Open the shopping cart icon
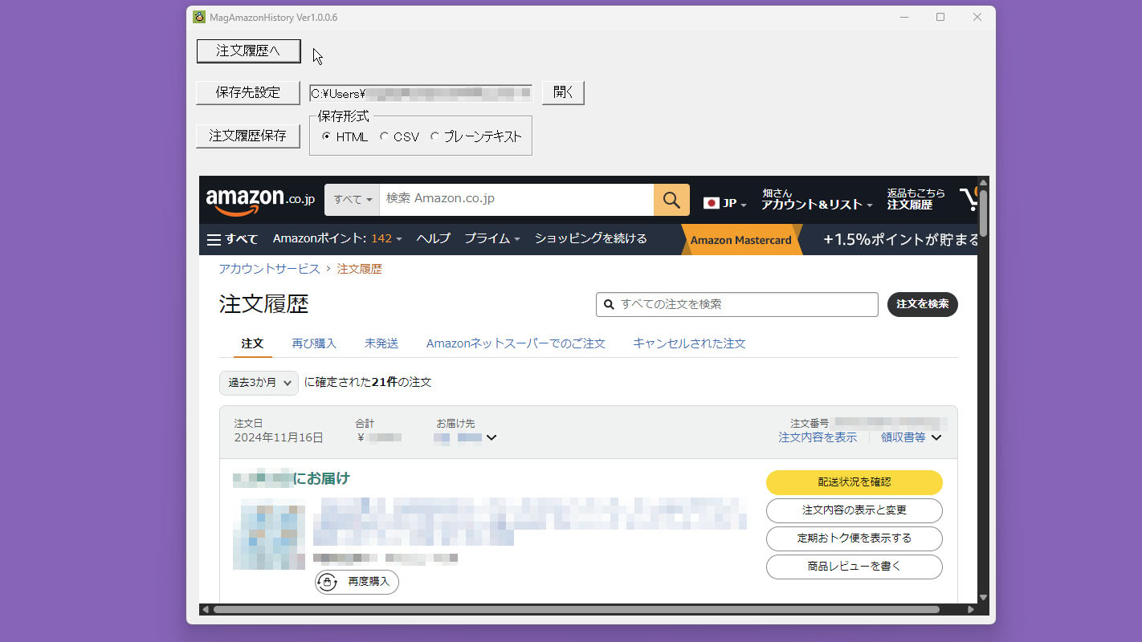 point(969,199)
